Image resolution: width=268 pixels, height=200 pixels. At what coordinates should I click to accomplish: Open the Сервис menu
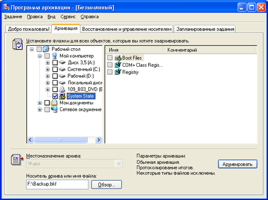(x=68, y=17)
